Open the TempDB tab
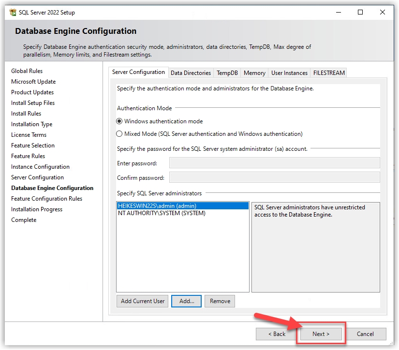 tap(227, 73)
